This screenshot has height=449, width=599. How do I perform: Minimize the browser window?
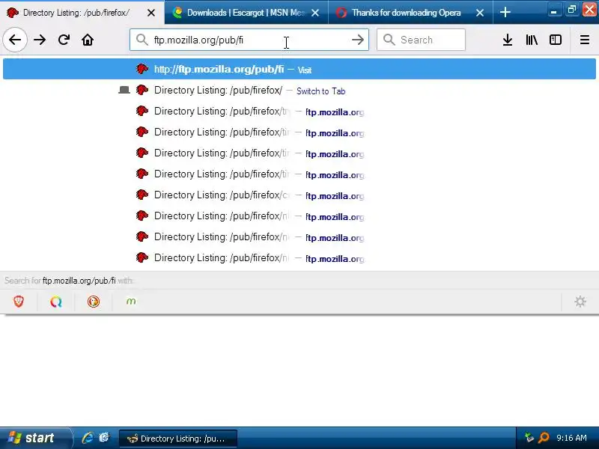pos(553,10)
